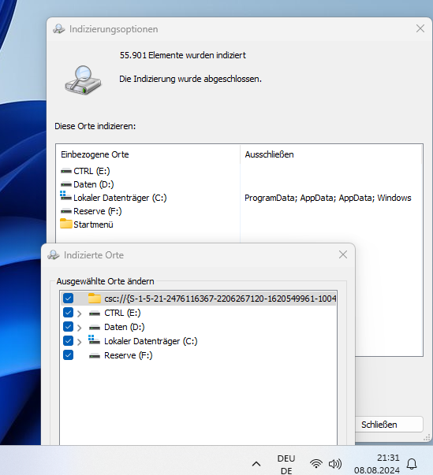Uncheck the Reserve (F:) checkbox
Viewport: 433px width, 475px height.
coord(69,355)
